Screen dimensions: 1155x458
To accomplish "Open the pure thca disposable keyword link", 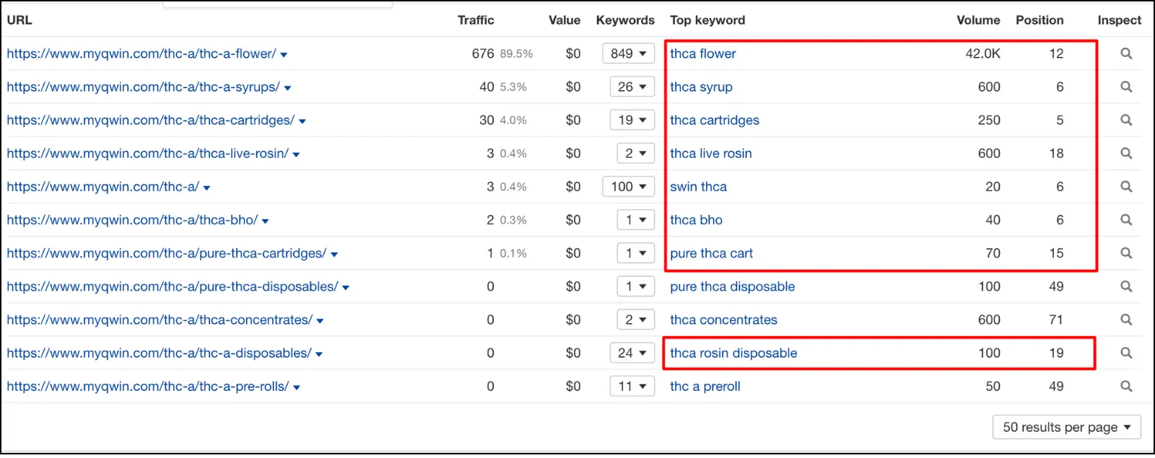I will [x=732, y=286].
